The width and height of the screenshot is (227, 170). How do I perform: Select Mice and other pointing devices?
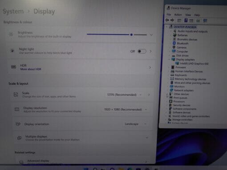[x=192, y=83]
